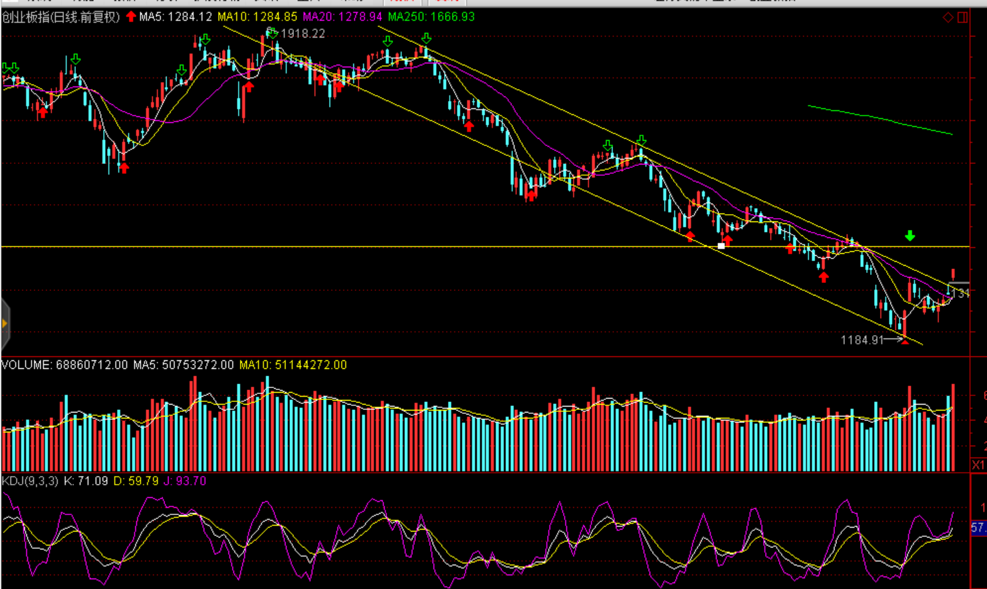
Task: Click the solid green down arrow signal
Action: (x=910, y=236)
